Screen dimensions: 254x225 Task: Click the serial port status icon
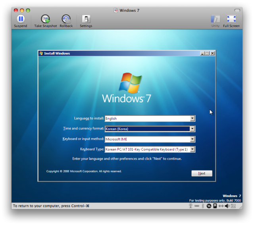[197, 206]
